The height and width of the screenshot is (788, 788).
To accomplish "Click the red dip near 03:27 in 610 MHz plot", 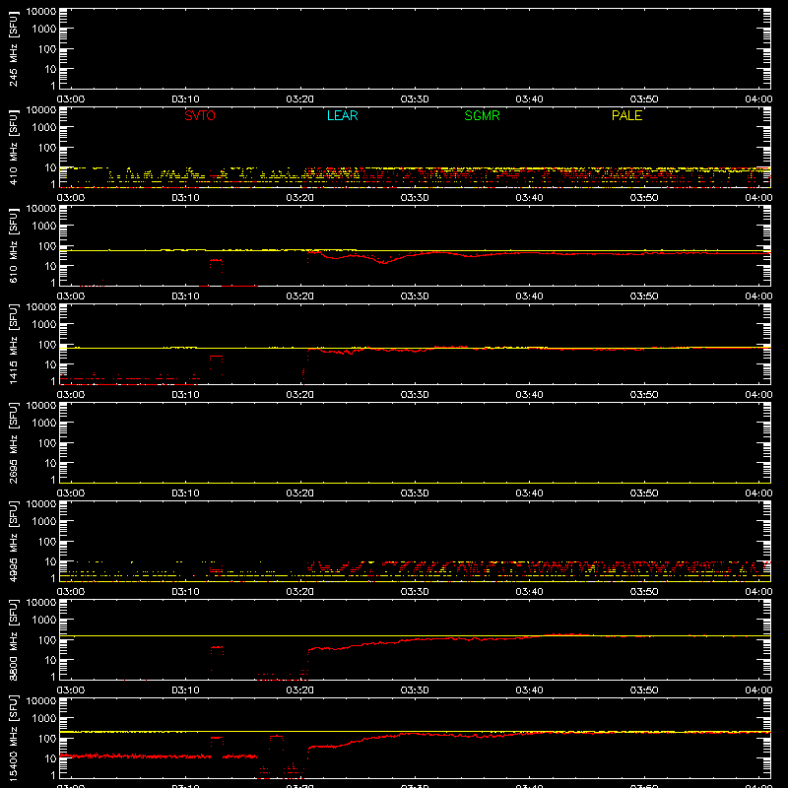I will point(383,262).
